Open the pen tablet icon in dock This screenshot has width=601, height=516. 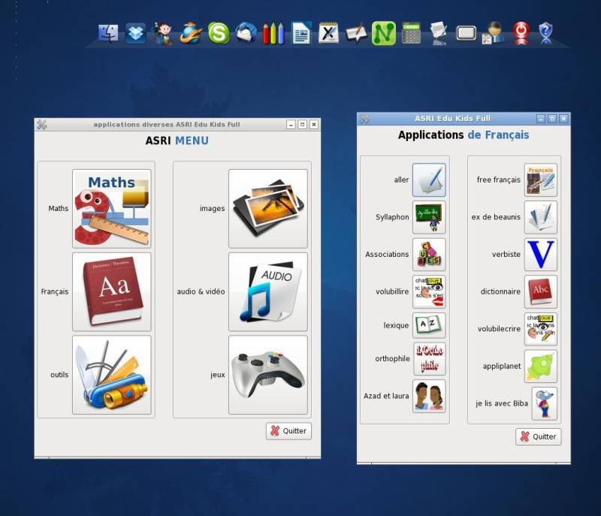point(356,33)
